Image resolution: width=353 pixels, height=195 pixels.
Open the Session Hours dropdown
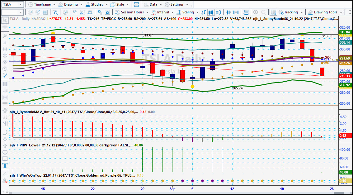(132, 12)
